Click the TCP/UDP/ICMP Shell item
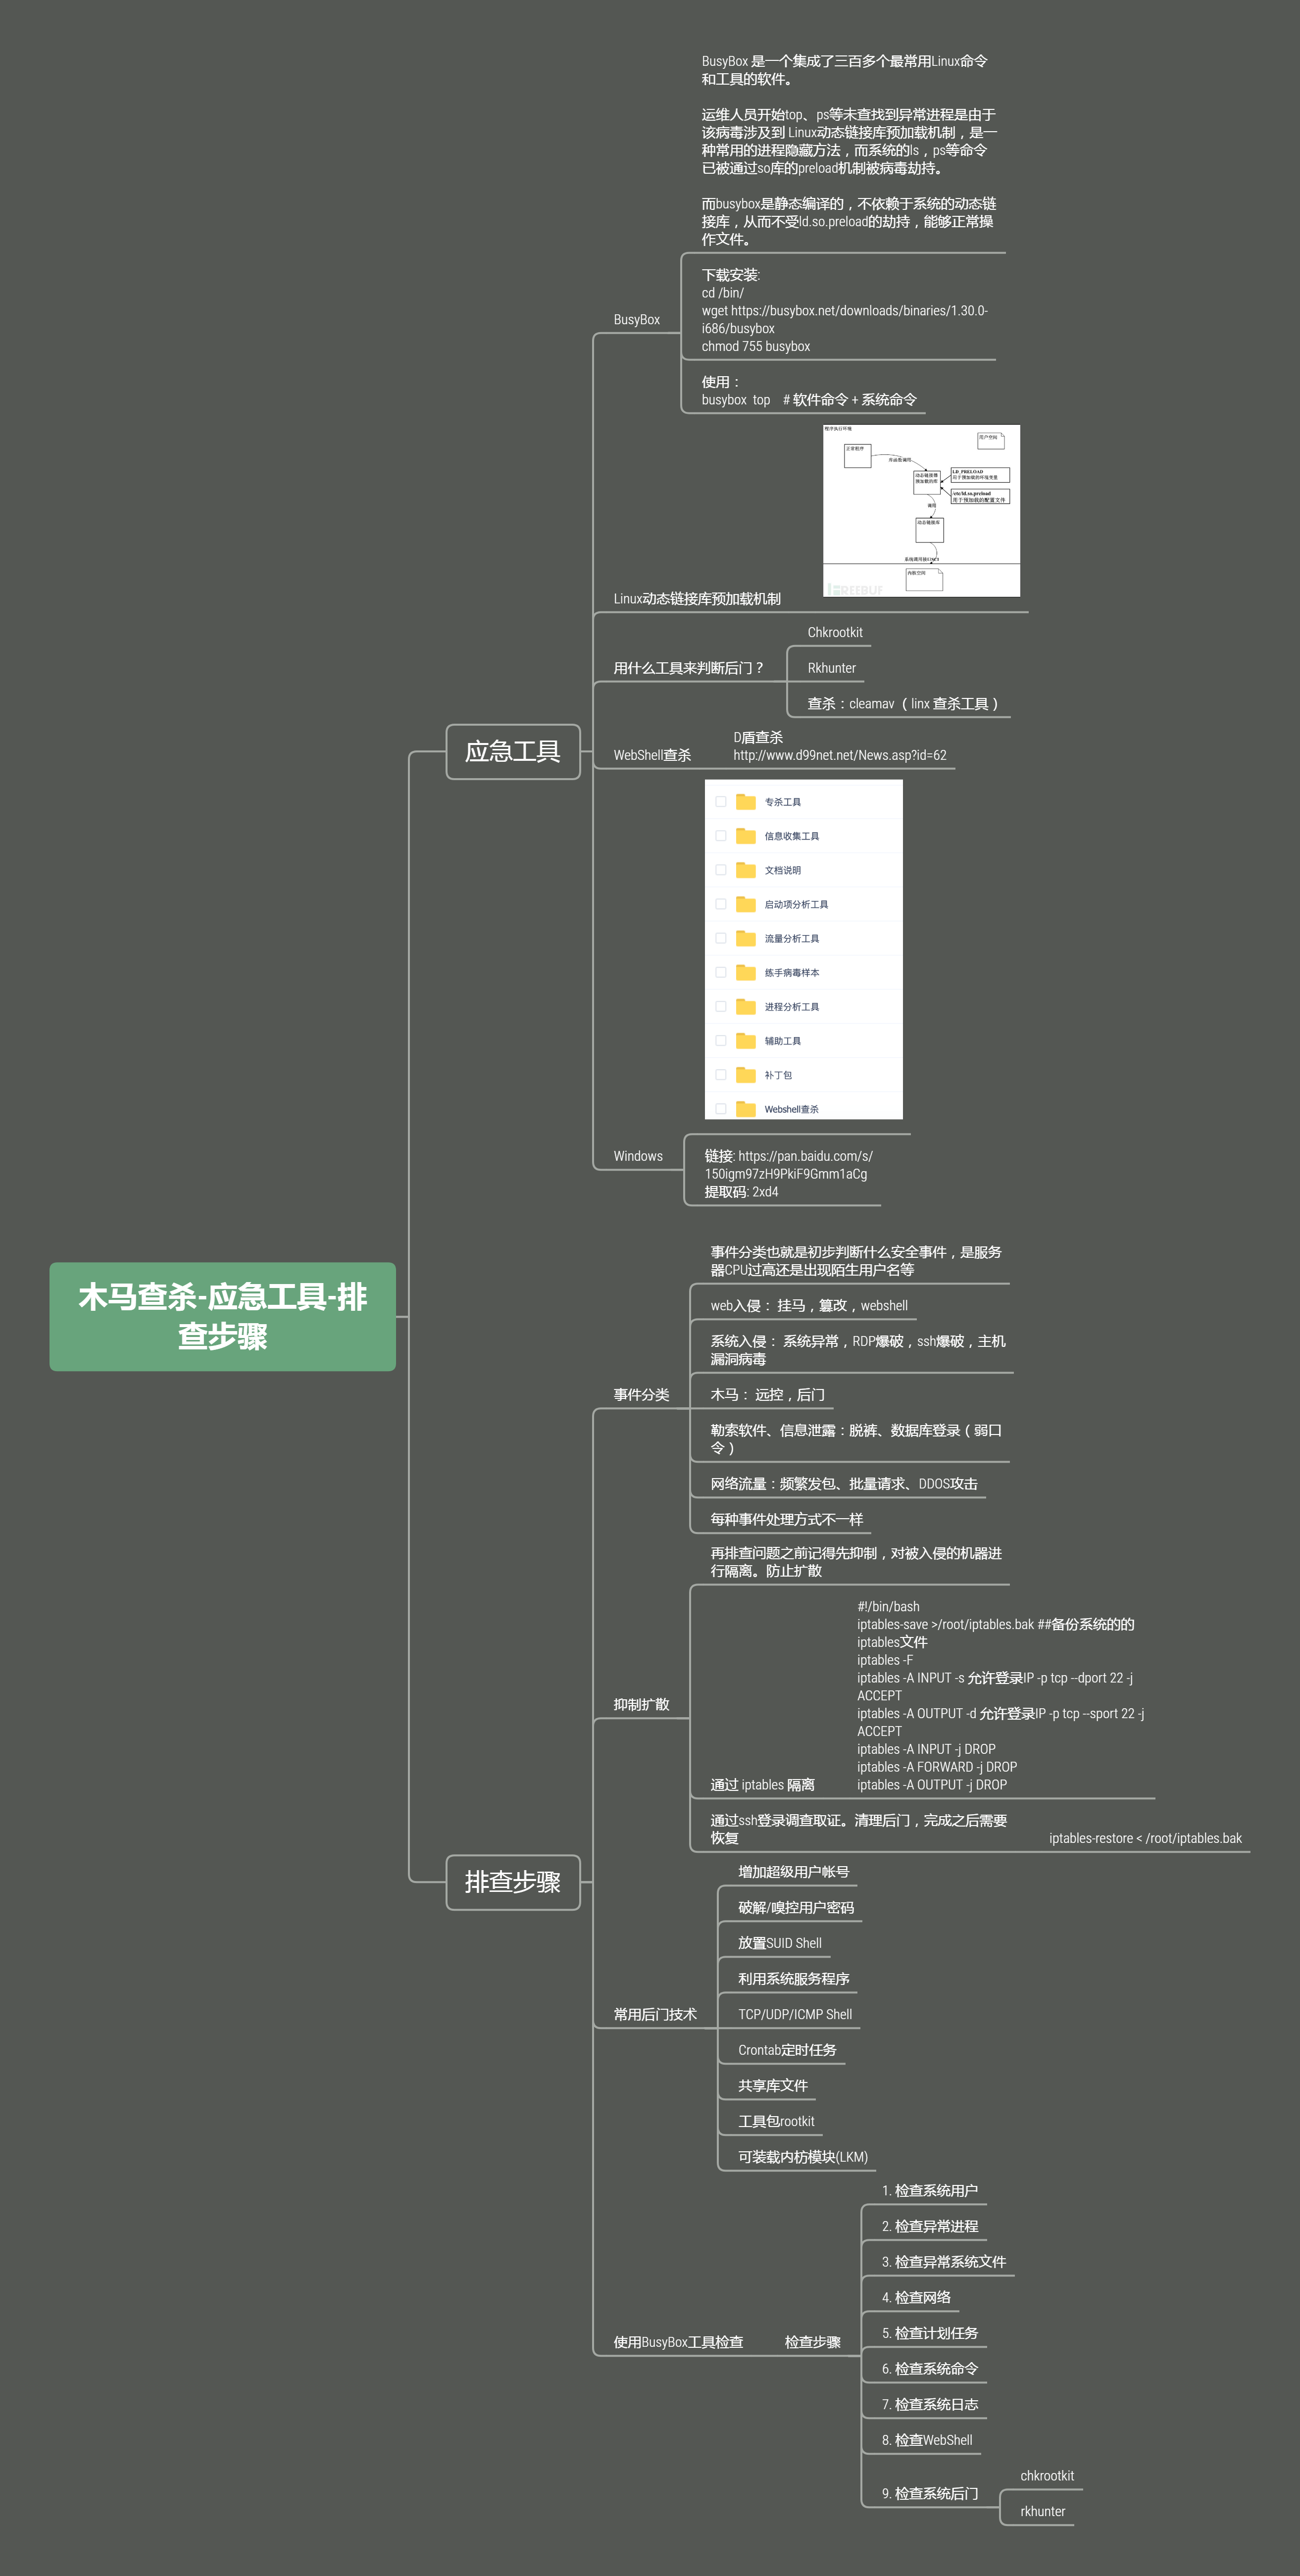The width and height of the screenshot is (1300, 2576). [x=795, y=2015]
